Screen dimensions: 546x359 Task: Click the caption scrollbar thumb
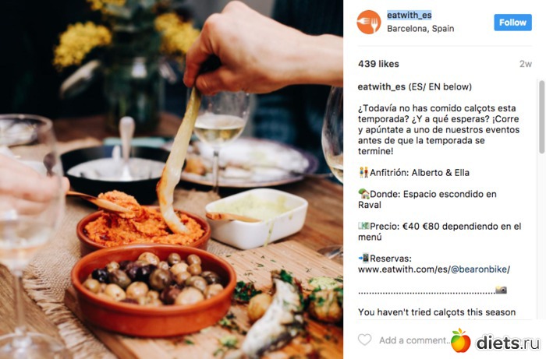(x=541, y=117)
